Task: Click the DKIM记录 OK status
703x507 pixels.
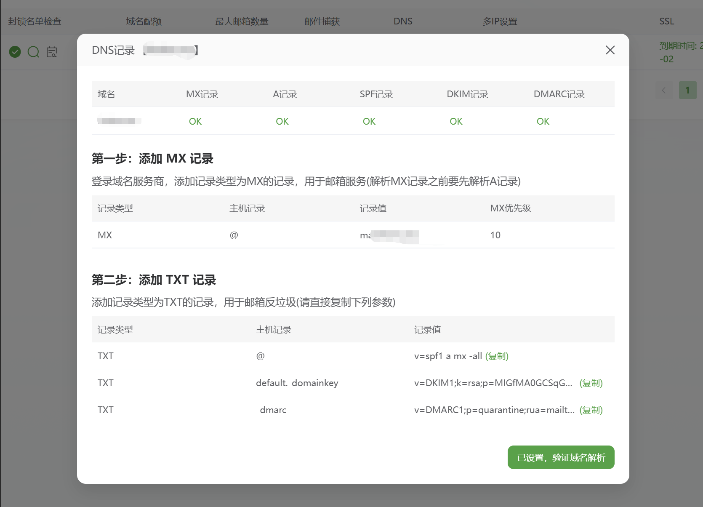Action: coord(456,121)
